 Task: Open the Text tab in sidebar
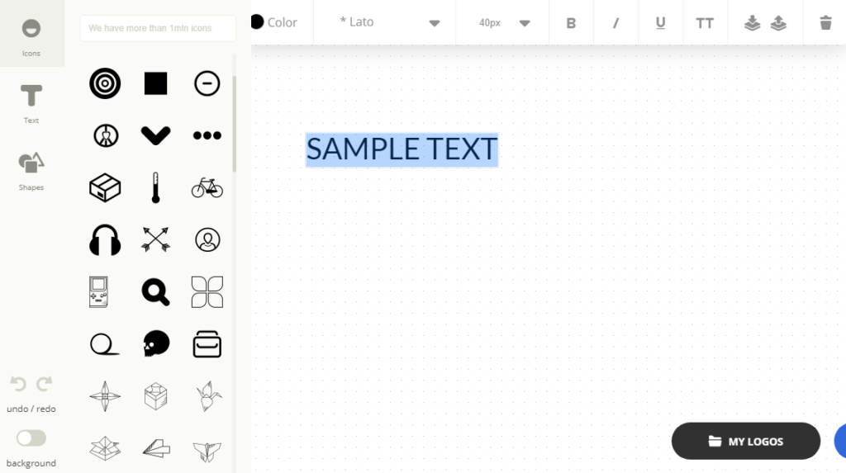point(31,103)
